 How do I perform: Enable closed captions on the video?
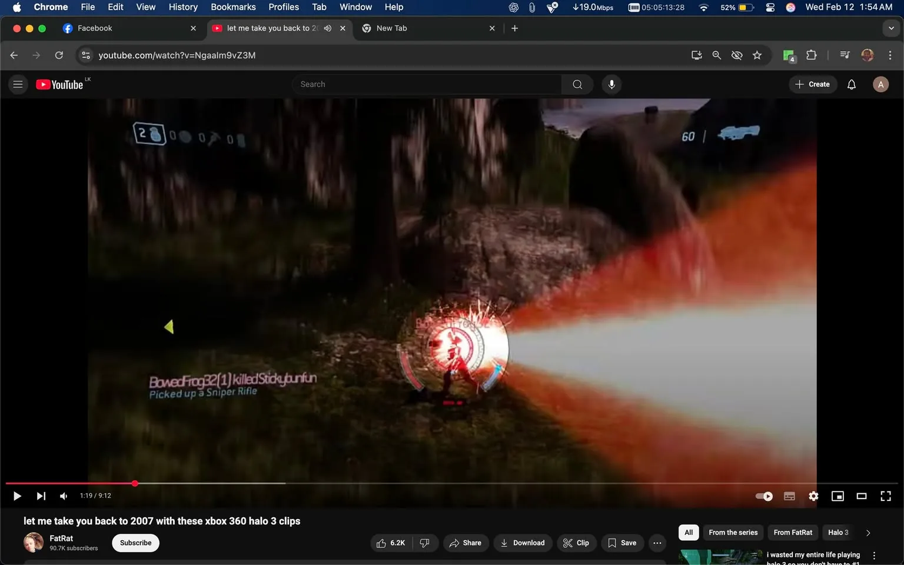pos(789,496)
